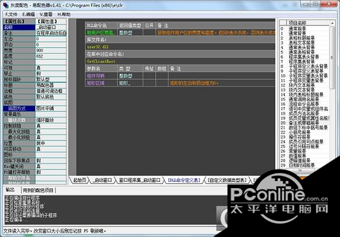Click the 【属性值】 column header
The height and width of the screenshot is (237, 340).
pos(51,22)
